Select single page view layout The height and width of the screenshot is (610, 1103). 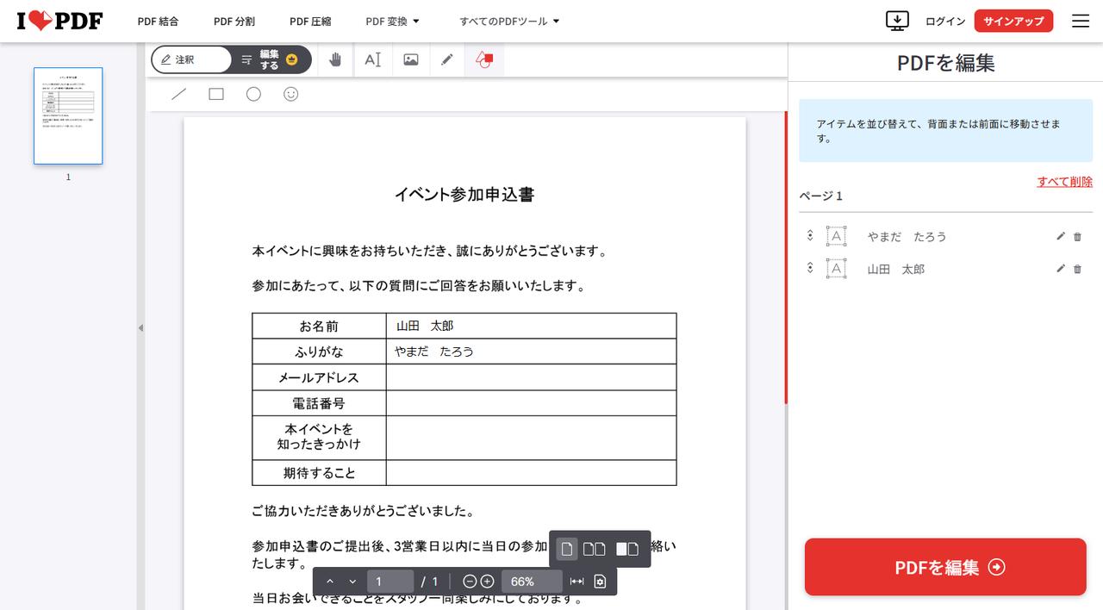(x=566, y=548)
